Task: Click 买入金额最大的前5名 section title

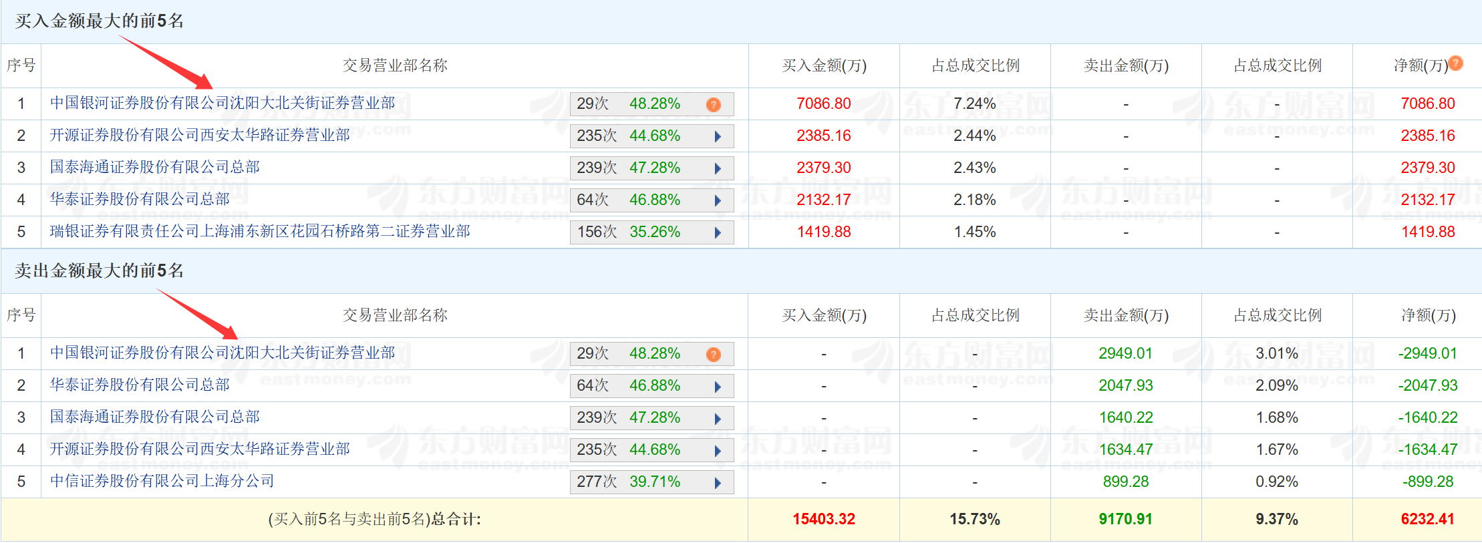Action: [x=99, y=21]
